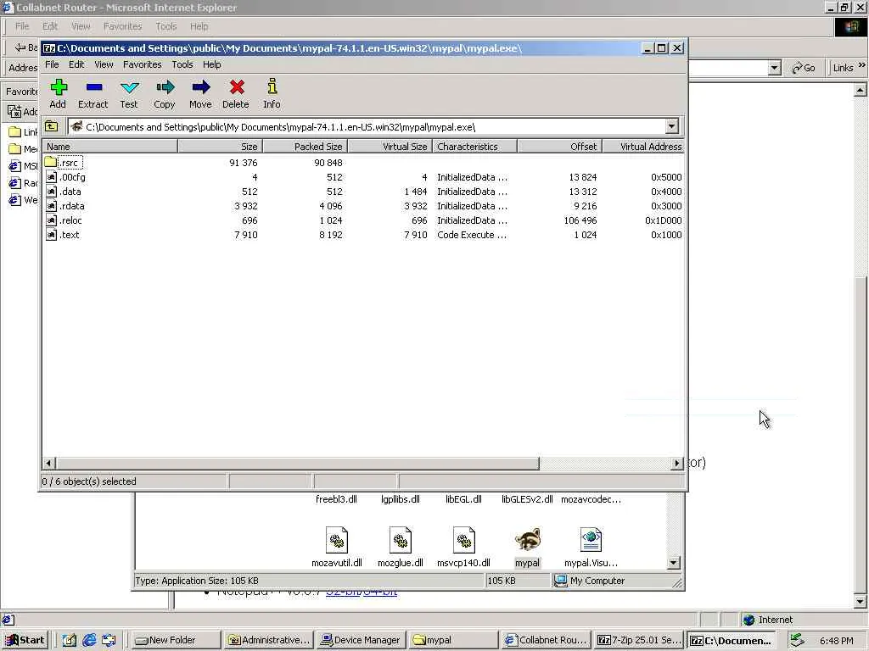Image resolution: width=869 pixels, height=651 pixels.
Task: Open 7-Zip Favorites menu
Action: point(143,64)
